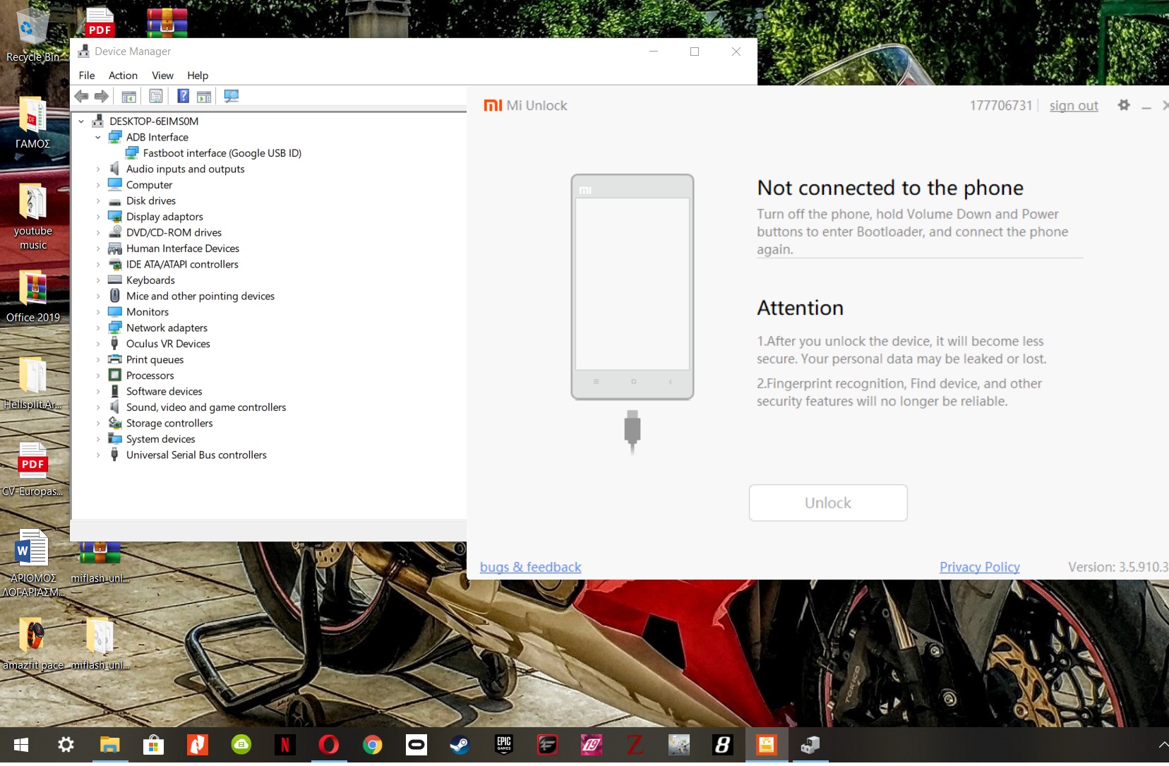Click the Mi account ID 177706731

[x=1001, y=105]
